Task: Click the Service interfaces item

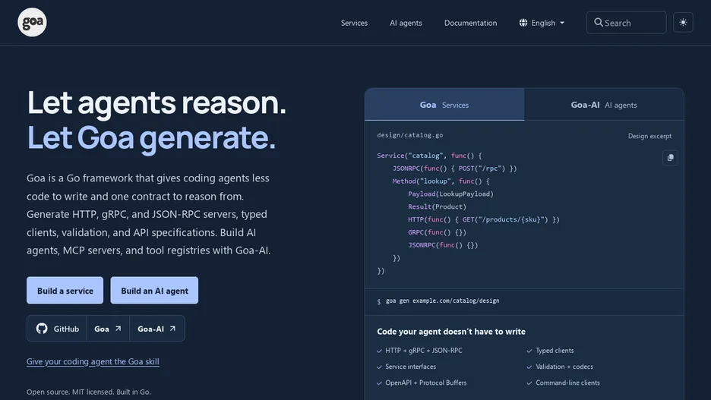Action: pyautogui.click(x=410, y=367)
